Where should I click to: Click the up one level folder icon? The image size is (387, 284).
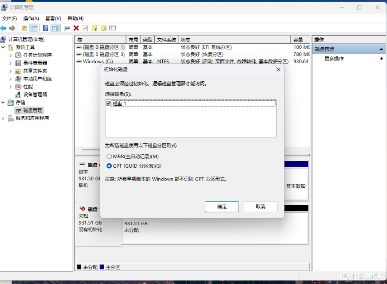24,28
